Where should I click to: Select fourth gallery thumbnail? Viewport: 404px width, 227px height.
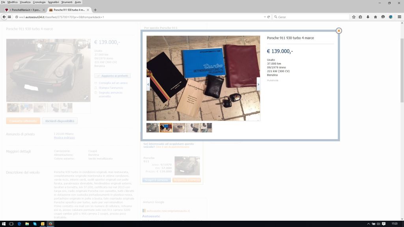click(193, 128)
